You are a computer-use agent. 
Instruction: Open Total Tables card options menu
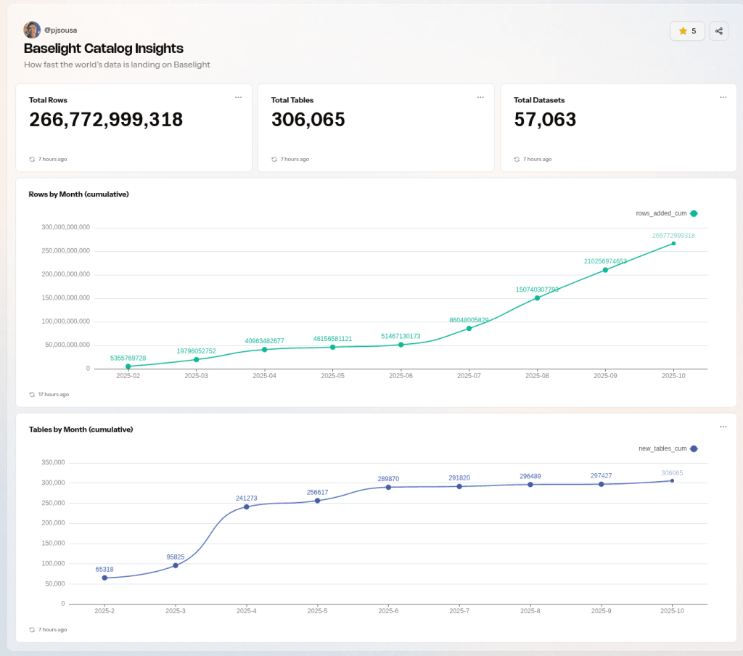[480, 97]
